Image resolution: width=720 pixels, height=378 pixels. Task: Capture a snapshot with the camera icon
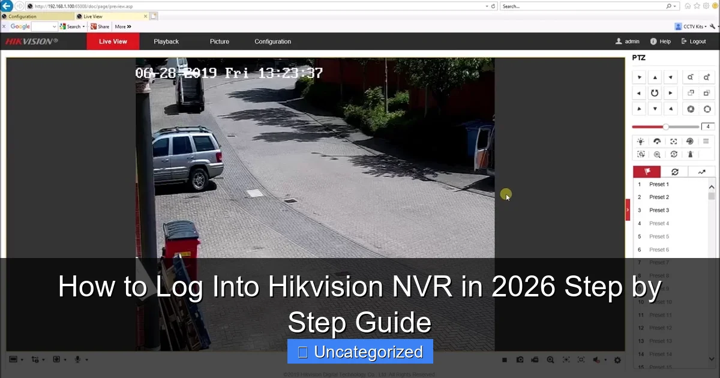click(520, 359)
